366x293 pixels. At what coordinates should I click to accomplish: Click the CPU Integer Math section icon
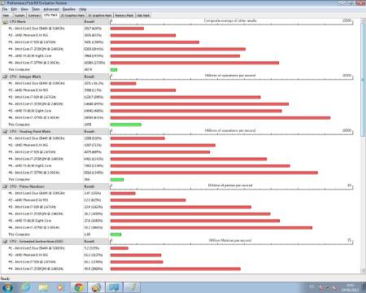tap(5, 77)
